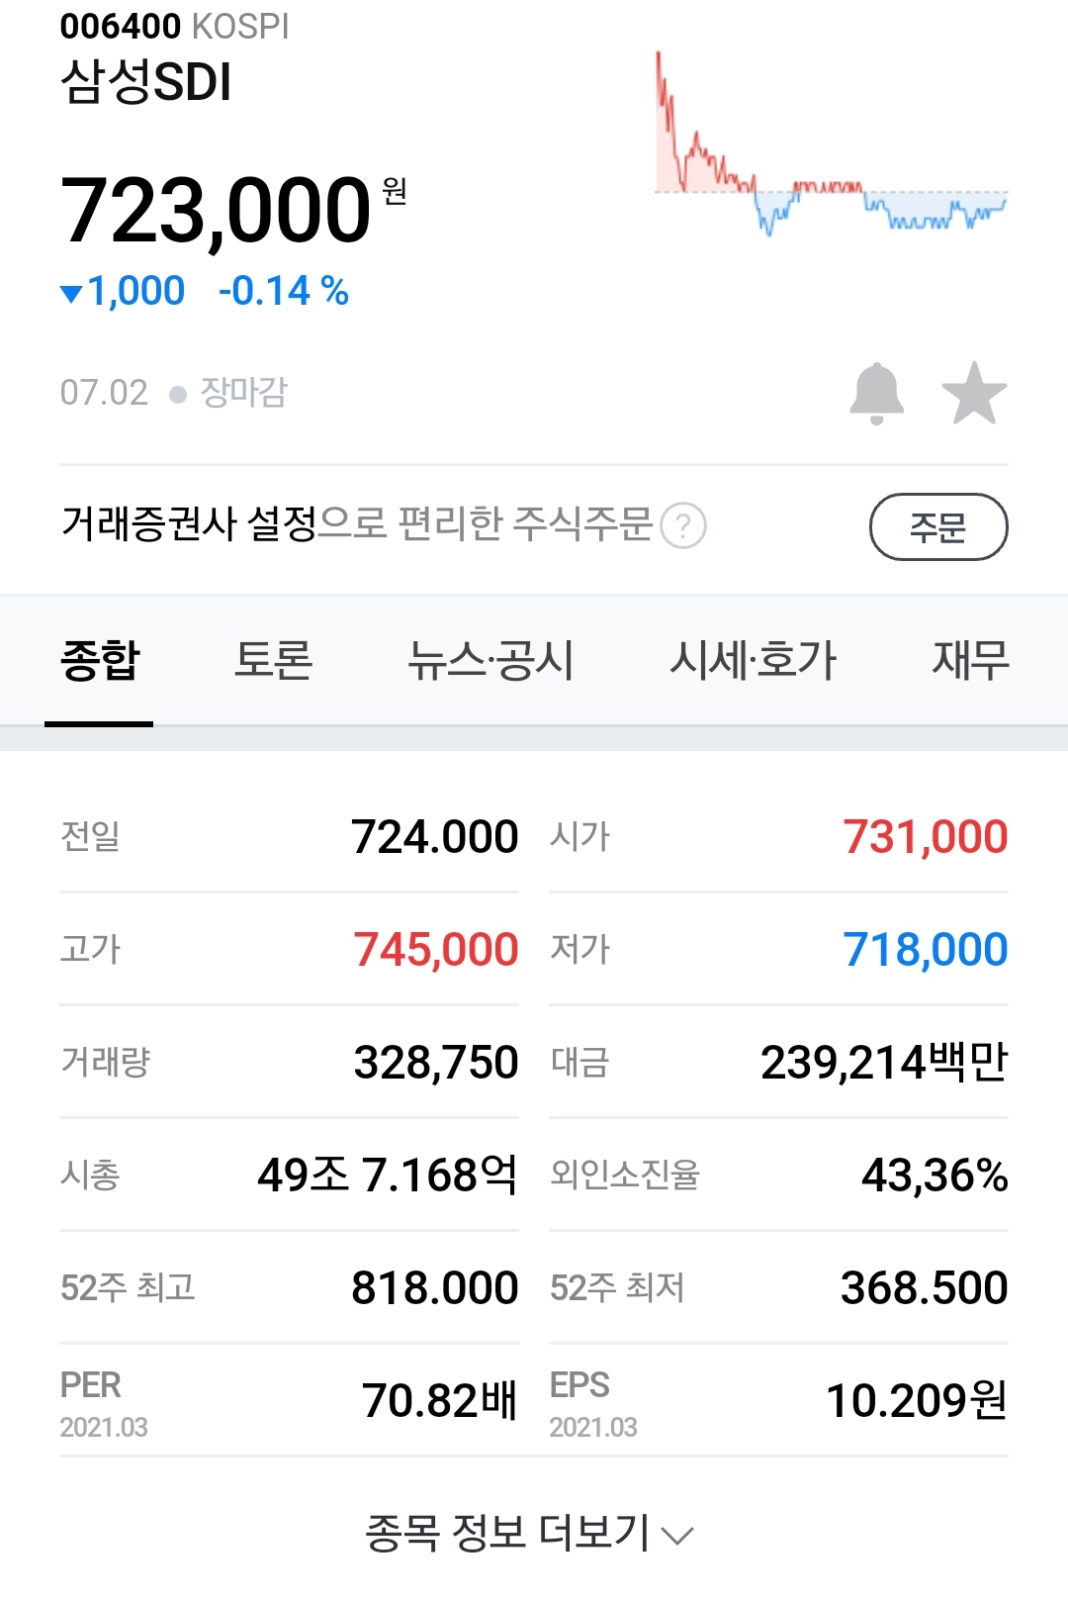Tap the 52주 최고 818.000 value
This screenshot has height=1600, width=1068.
434,1288
